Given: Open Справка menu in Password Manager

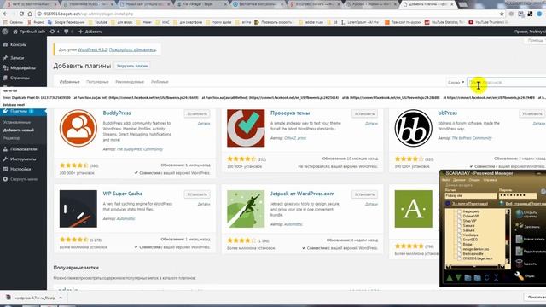Looking at the screenshot, I should 491,180.
